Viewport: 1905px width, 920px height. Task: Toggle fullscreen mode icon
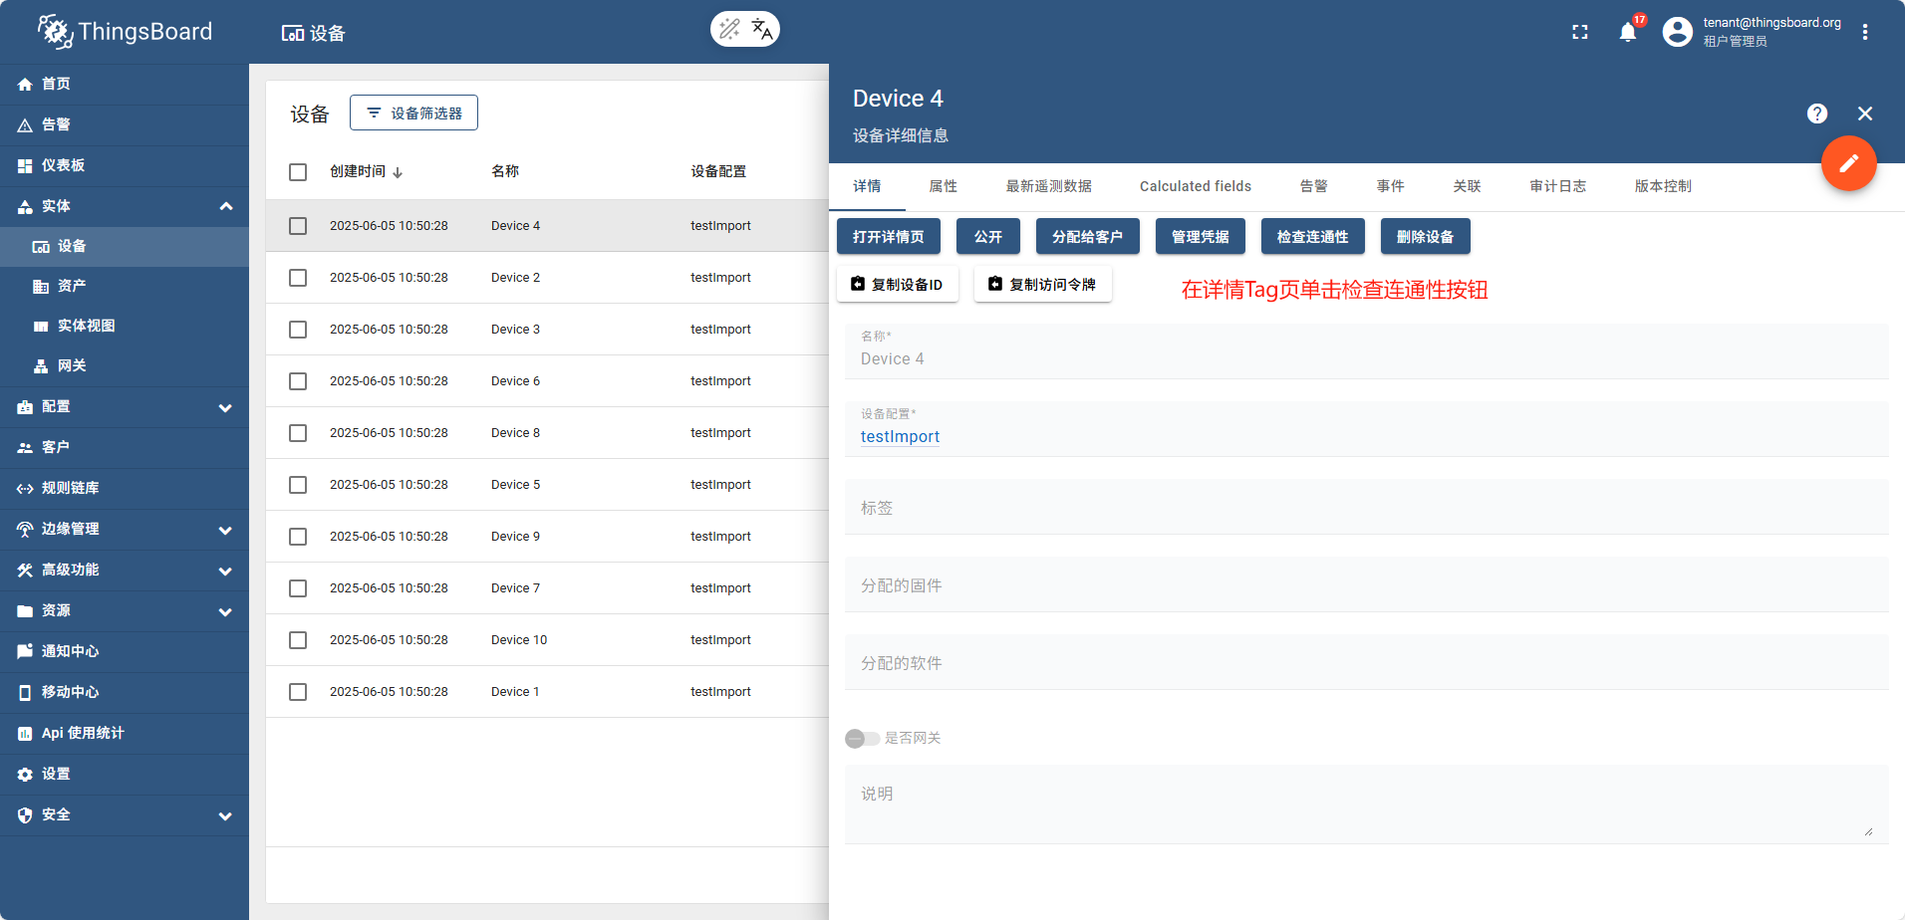[1580, 33]
